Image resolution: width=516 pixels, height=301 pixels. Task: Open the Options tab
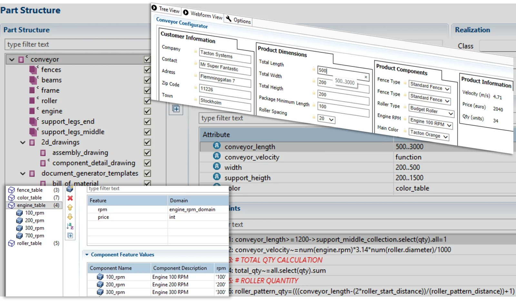point(238,20)
